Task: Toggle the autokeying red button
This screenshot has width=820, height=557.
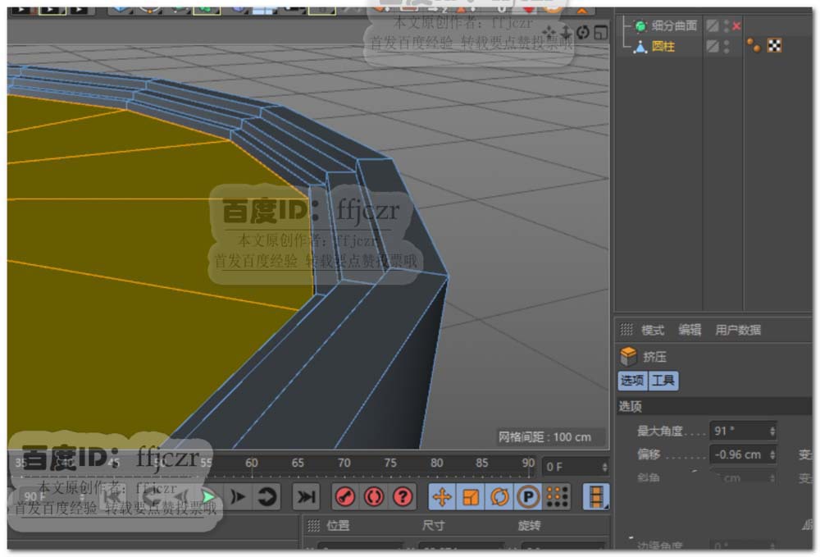Action: 374,496
